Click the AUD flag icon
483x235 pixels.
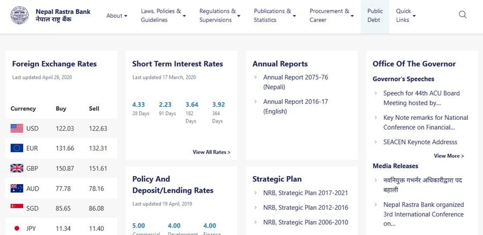point(17,188)
